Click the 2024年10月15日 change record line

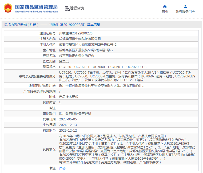tap(113, 136)
